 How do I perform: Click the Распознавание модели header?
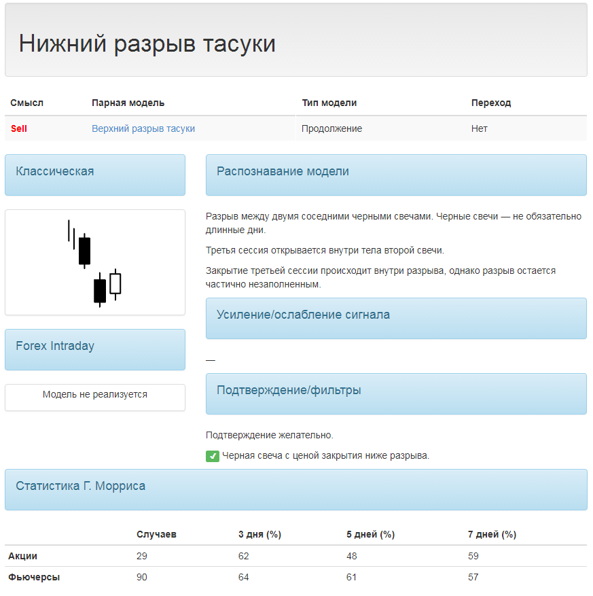[x=396, y=175]
